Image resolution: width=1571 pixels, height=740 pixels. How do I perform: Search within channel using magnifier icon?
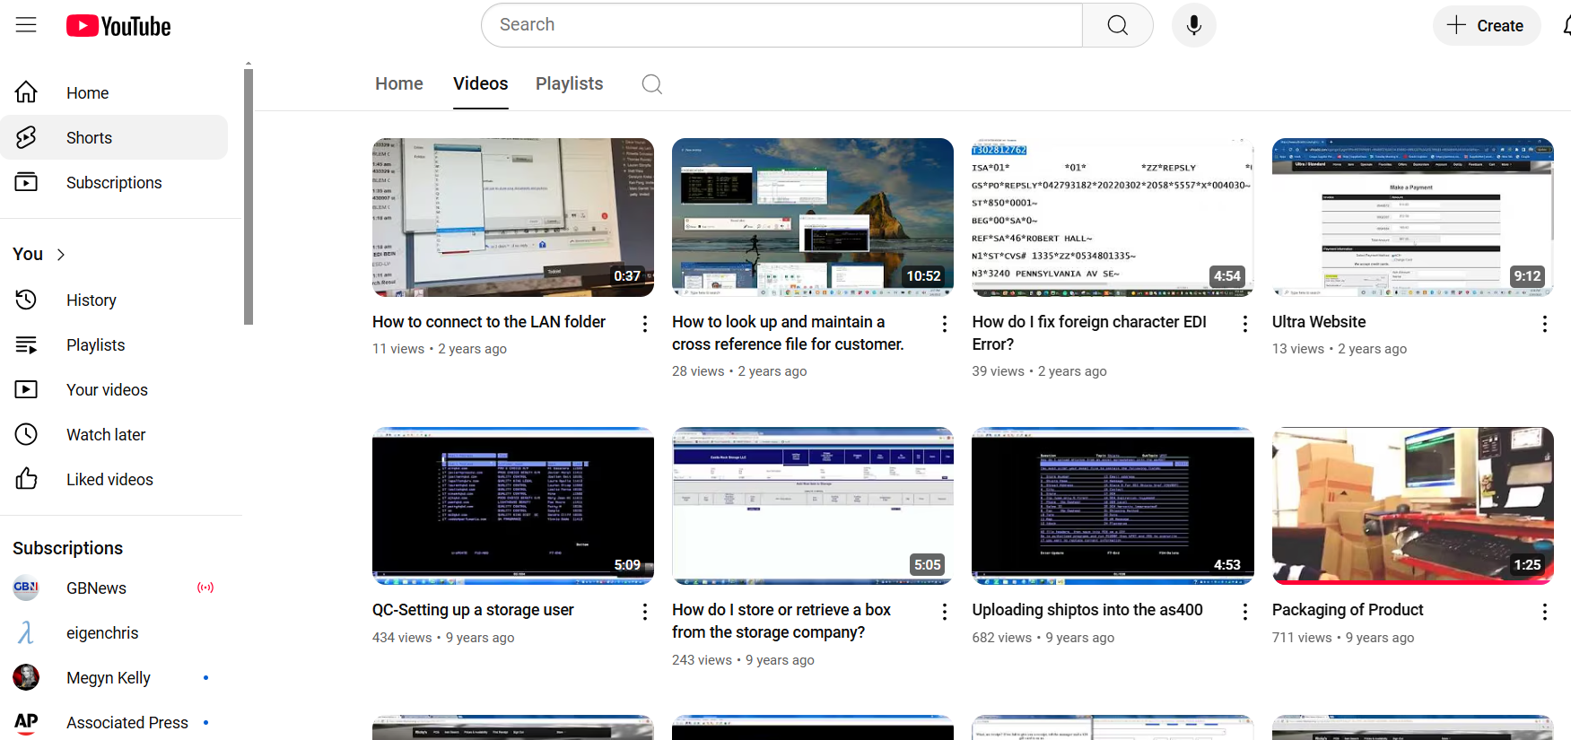click(652, 84)
